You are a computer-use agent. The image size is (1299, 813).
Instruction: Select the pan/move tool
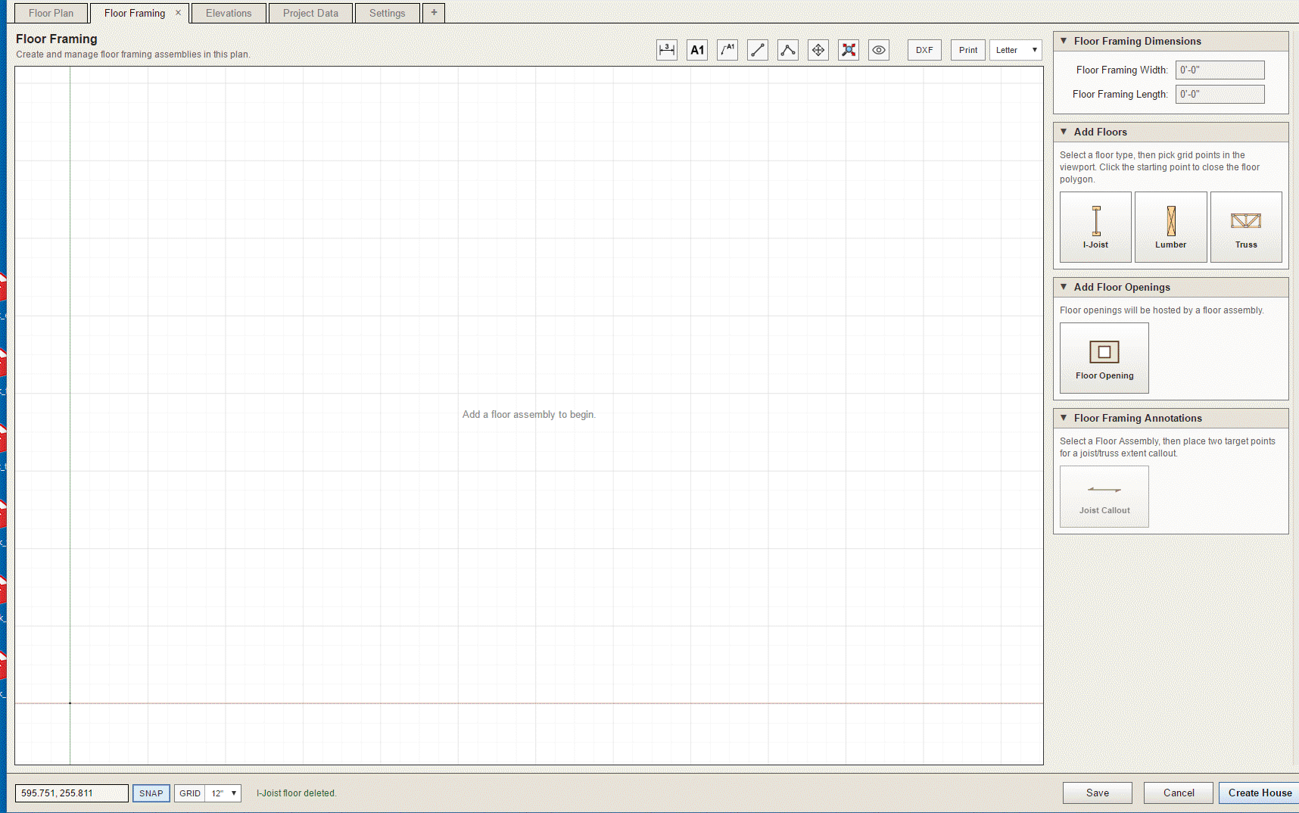coord(818,50)
